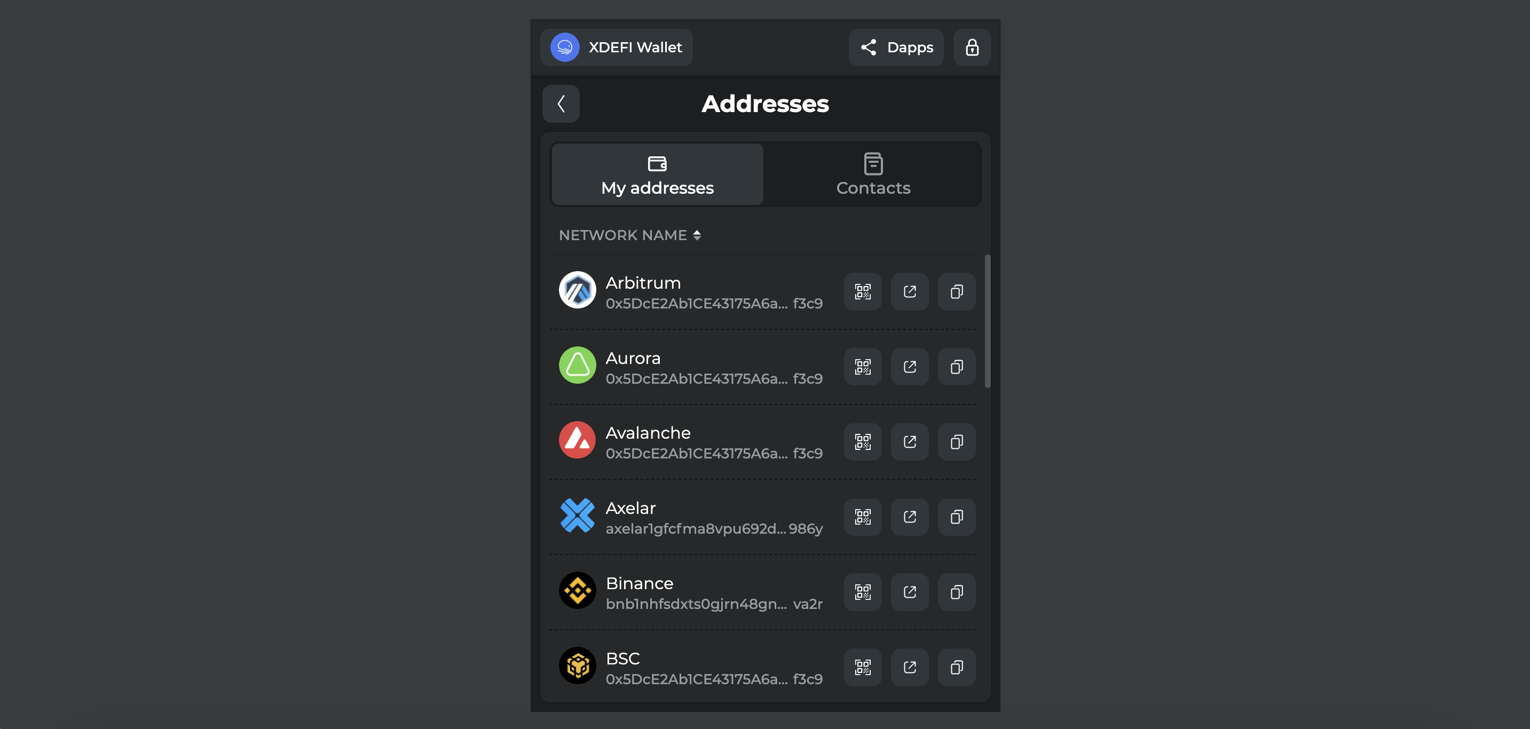Select the BSC network name
1530x729 pixels.
point(622,659)
